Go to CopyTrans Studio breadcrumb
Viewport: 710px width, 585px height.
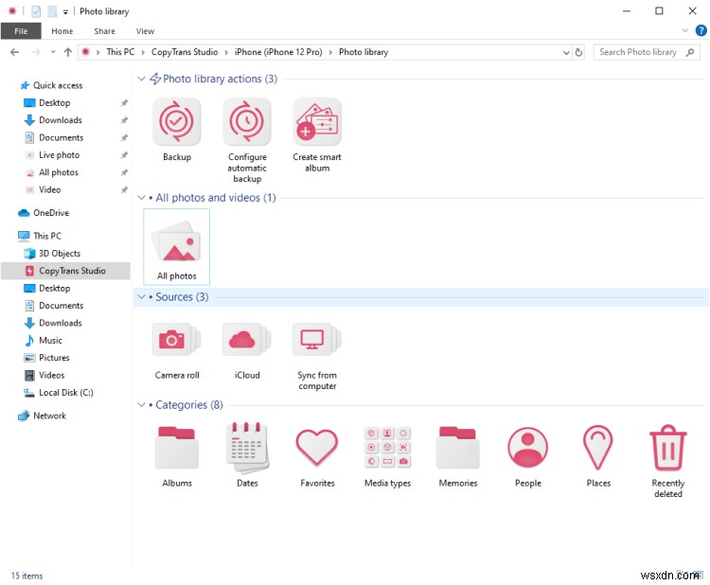(185, 52)
